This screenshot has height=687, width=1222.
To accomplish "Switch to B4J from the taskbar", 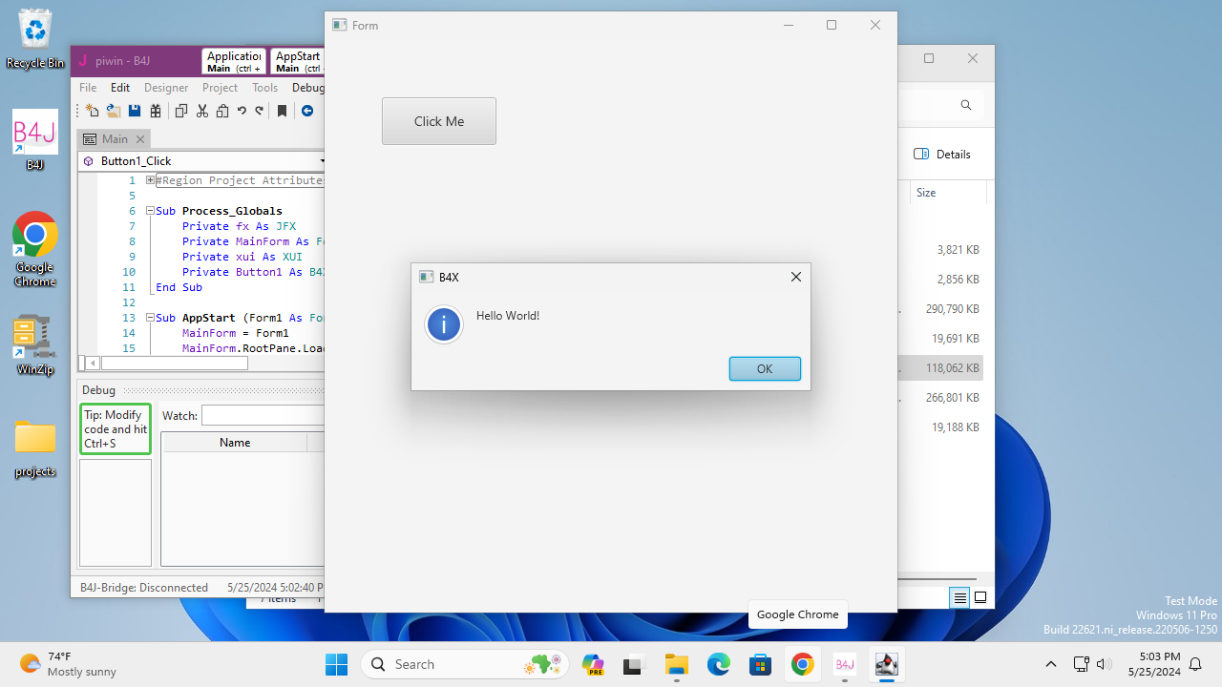I will [845, 664].
